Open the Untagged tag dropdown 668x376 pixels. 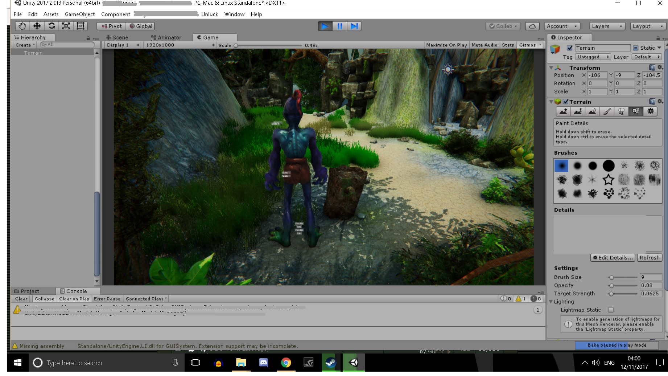593,57
